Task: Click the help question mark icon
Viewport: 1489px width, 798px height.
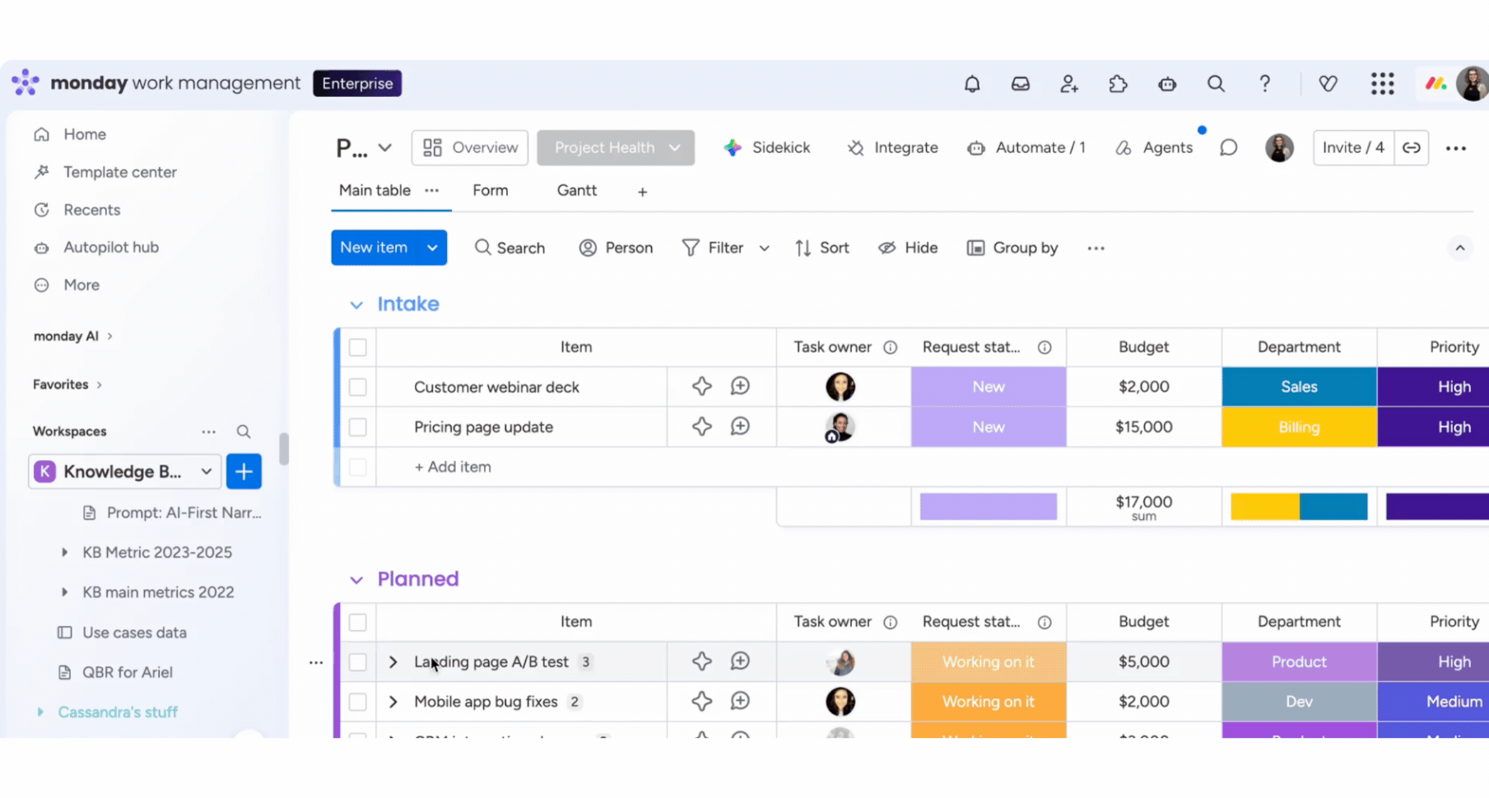Action: [1265, 84]
